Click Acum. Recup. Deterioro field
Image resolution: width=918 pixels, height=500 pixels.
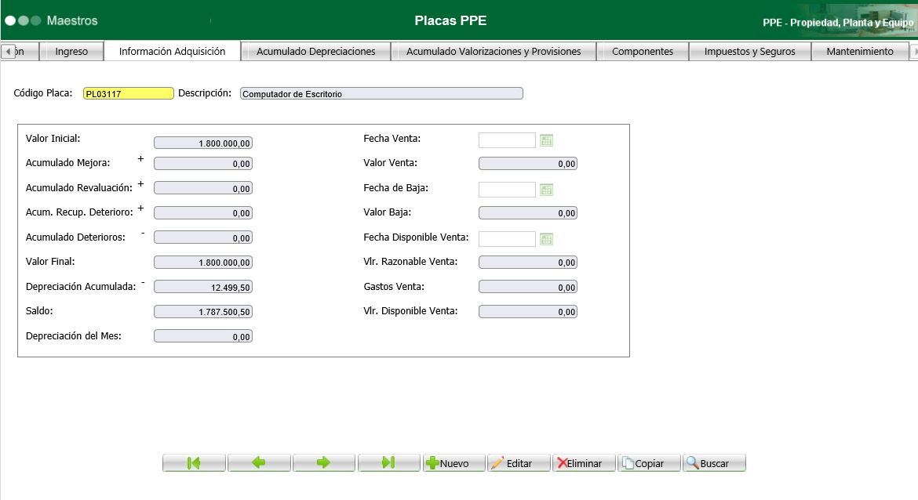pyautogui.click(x=203, y=213)
